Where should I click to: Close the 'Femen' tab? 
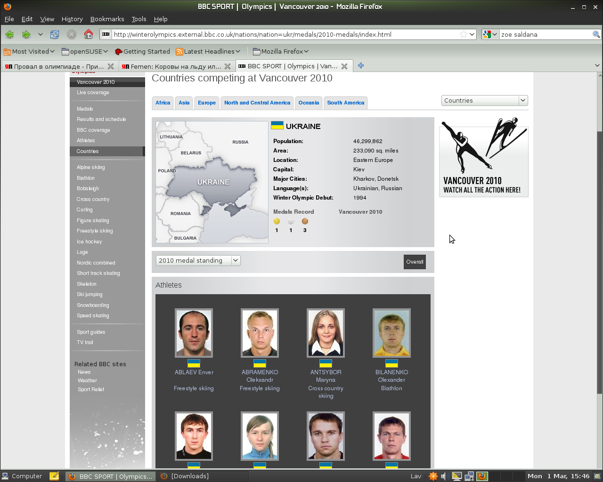228,66
